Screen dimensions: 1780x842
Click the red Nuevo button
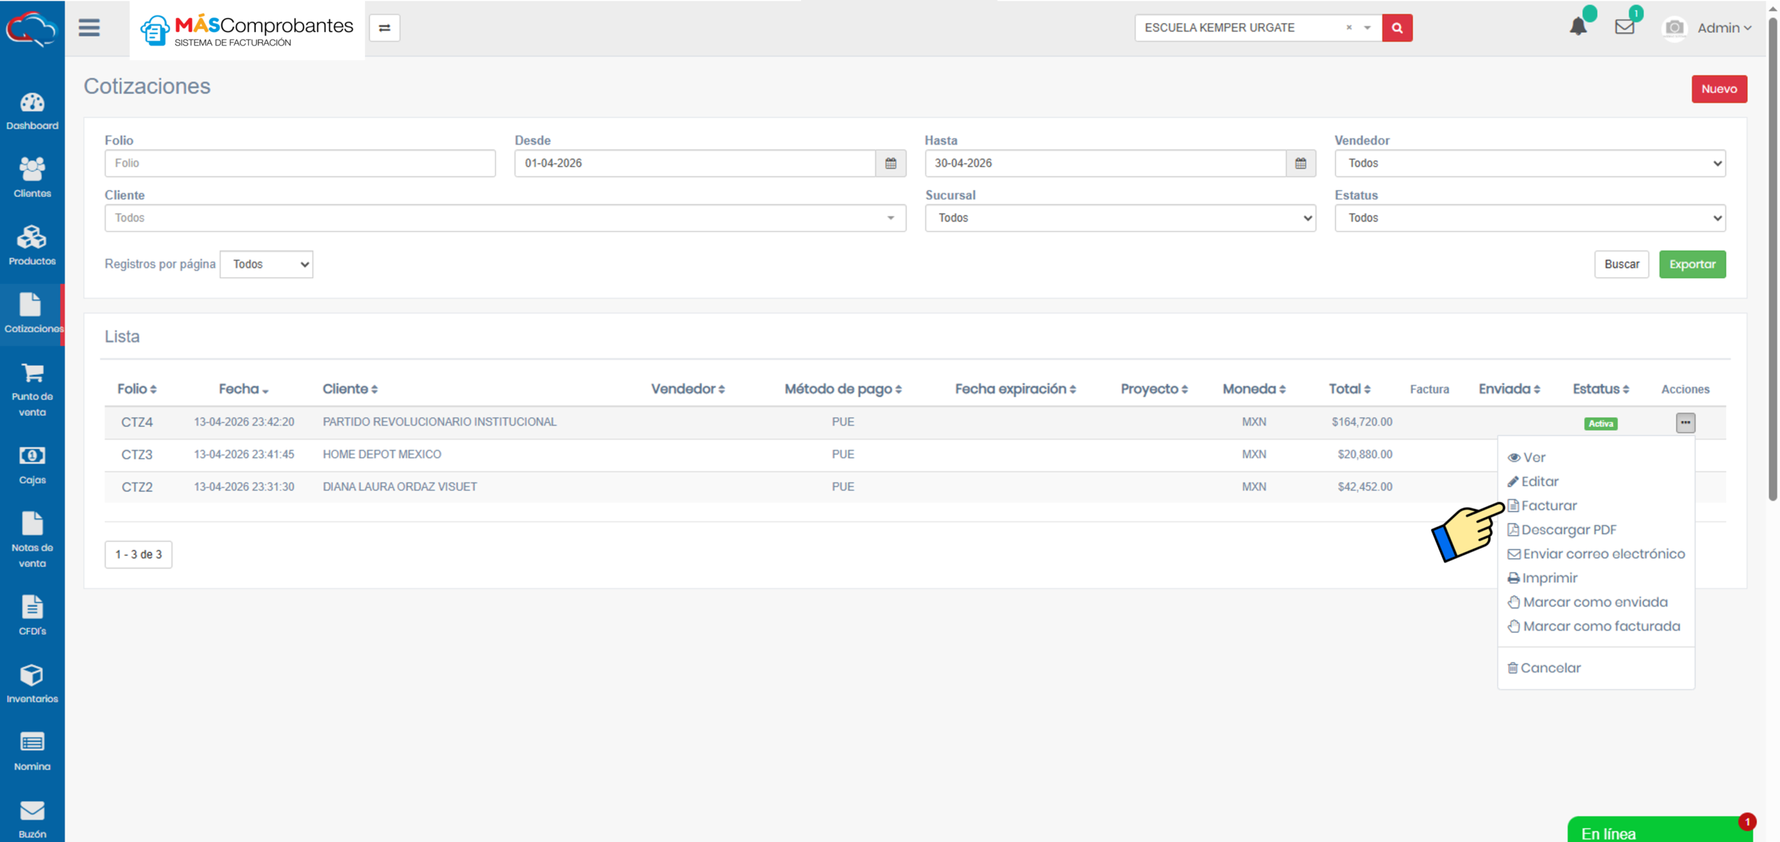(x=1719, y=89)
